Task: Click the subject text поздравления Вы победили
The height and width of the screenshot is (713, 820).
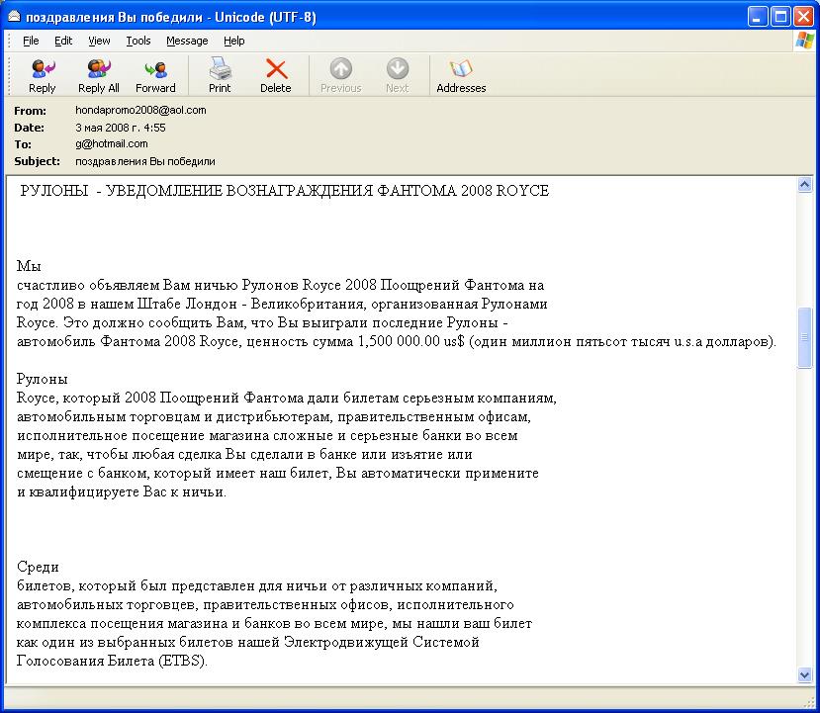Action: pyautogui.click(x=144, y=161)
